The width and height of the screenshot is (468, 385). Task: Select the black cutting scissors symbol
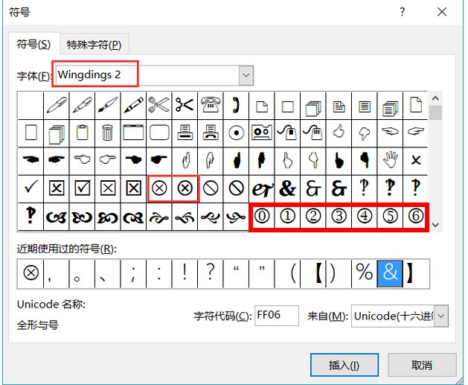(x=185, y=105)
